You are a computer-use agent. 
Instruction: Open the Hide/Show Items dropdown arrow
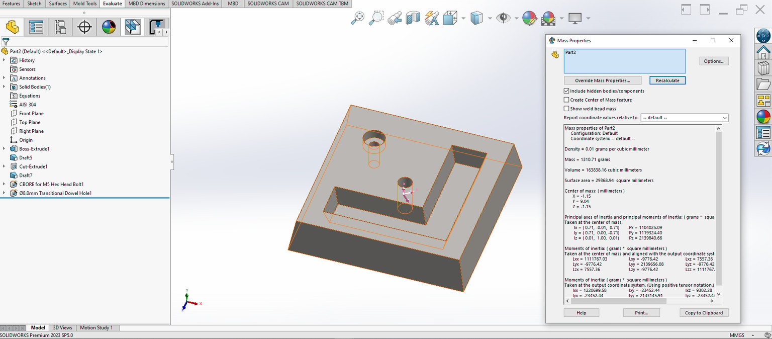coord(516,19)
